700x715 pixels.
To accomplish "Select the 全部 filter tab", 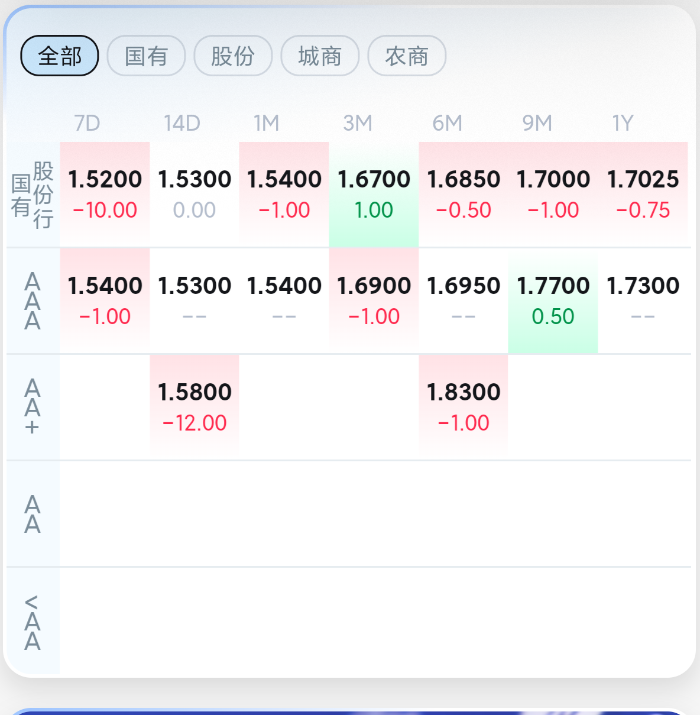I will 60,56.
